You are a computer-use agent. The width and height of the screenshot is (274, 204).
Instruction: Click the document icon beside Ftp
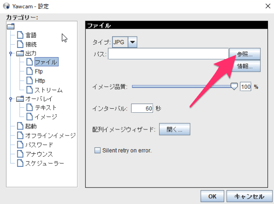click(30, 71)
